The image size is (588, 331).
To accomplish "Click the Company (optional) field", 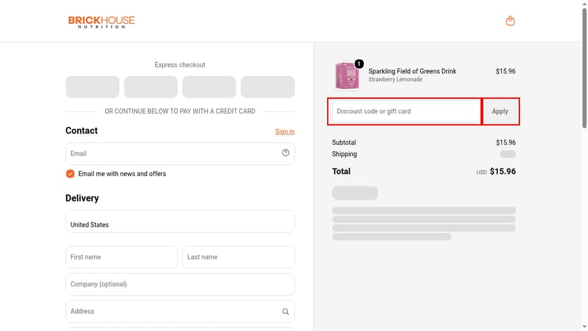I will point(180,284).
